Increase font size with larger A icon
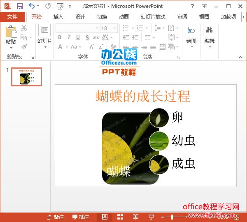Image resolution: width=247 pixels, height=222 pixels. (92, 47)
